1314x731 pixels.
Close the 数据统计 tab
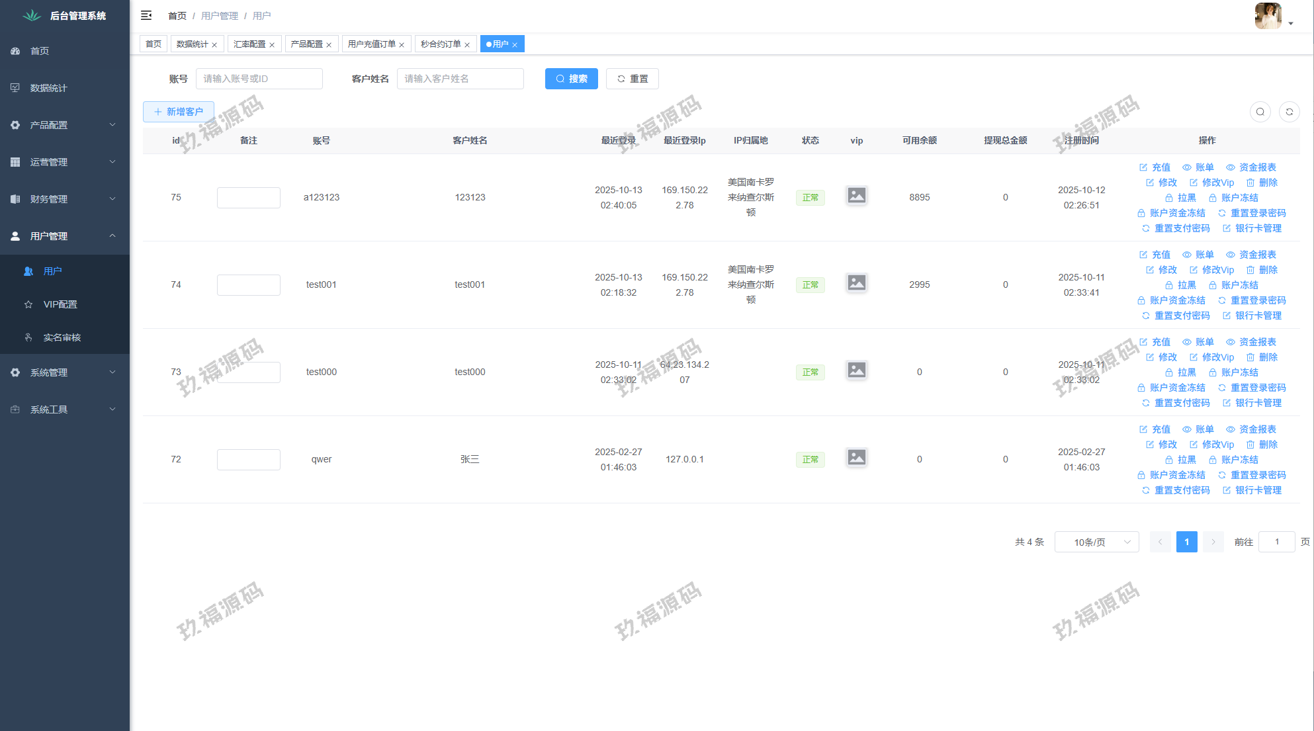[x=214, y=45]
